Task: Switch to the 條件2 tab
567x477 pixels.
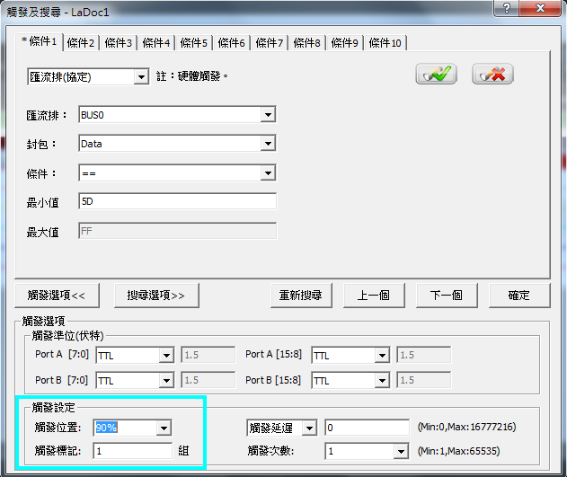Action: [81, 43]
